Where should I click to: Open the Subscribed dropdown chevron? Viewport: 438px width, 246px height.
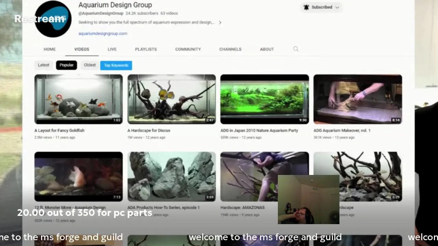pyautogui.click(x=337, y=7)
